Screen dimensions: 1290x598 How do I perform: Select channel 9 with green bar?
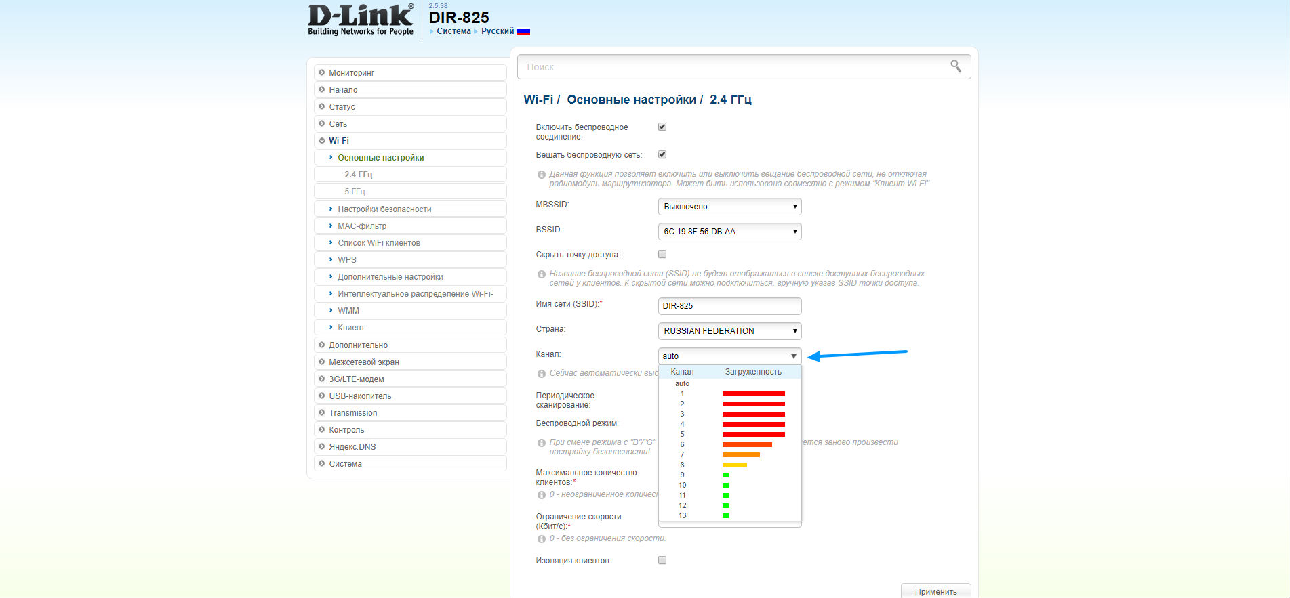pyautogui.click(x=730, y=475)
